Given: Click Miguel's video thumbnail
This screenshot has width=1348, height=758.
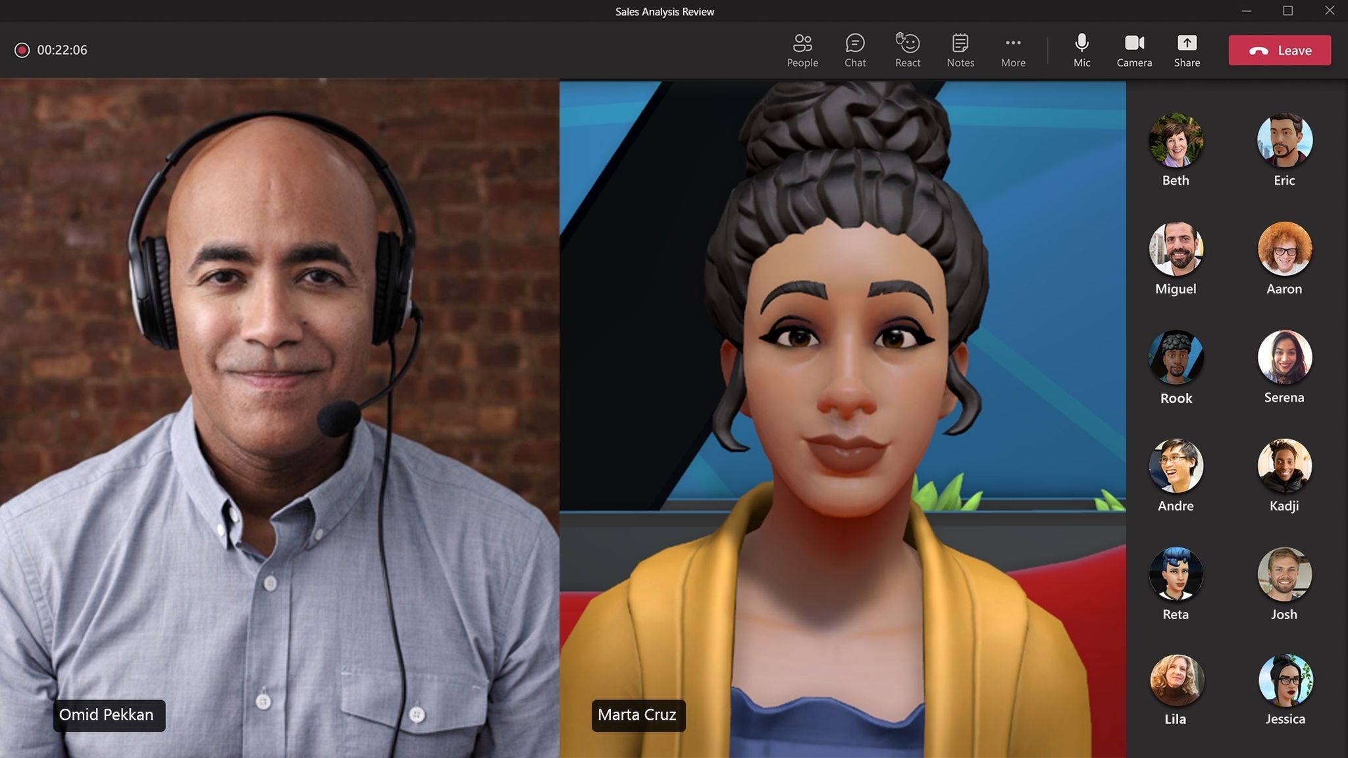Looking at the screenshot, I should (1176, 249).
